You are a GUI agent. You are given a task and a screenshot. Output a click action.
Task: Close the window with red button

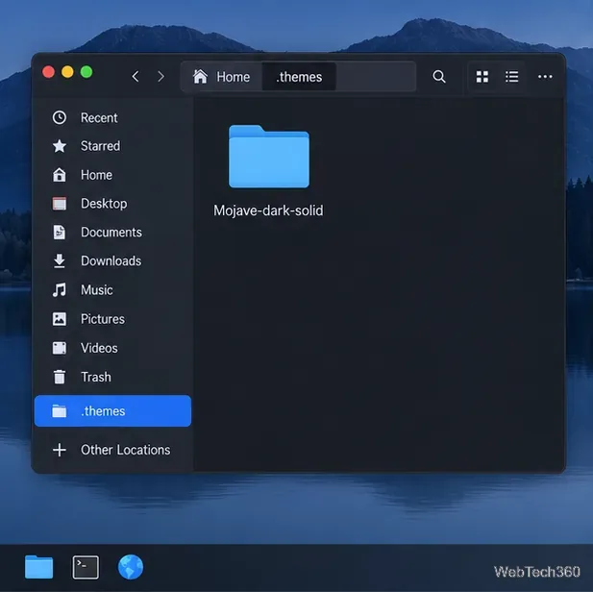(48, 72)
